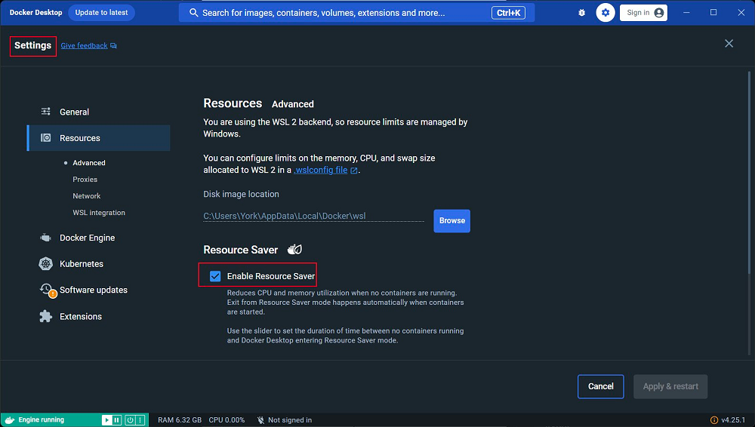This screenshot has height=427, width=755.
Task: Click the Docker whale icon in status bar
Action: tap(9, 420)
